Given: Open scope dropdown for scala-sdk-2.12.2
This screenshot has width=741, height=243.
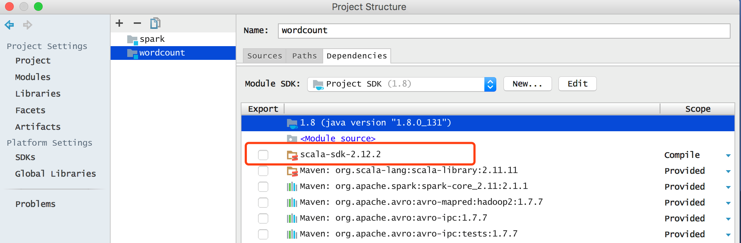Looking at the screenshot, I should pyautogui.click(x=728, y=155).
